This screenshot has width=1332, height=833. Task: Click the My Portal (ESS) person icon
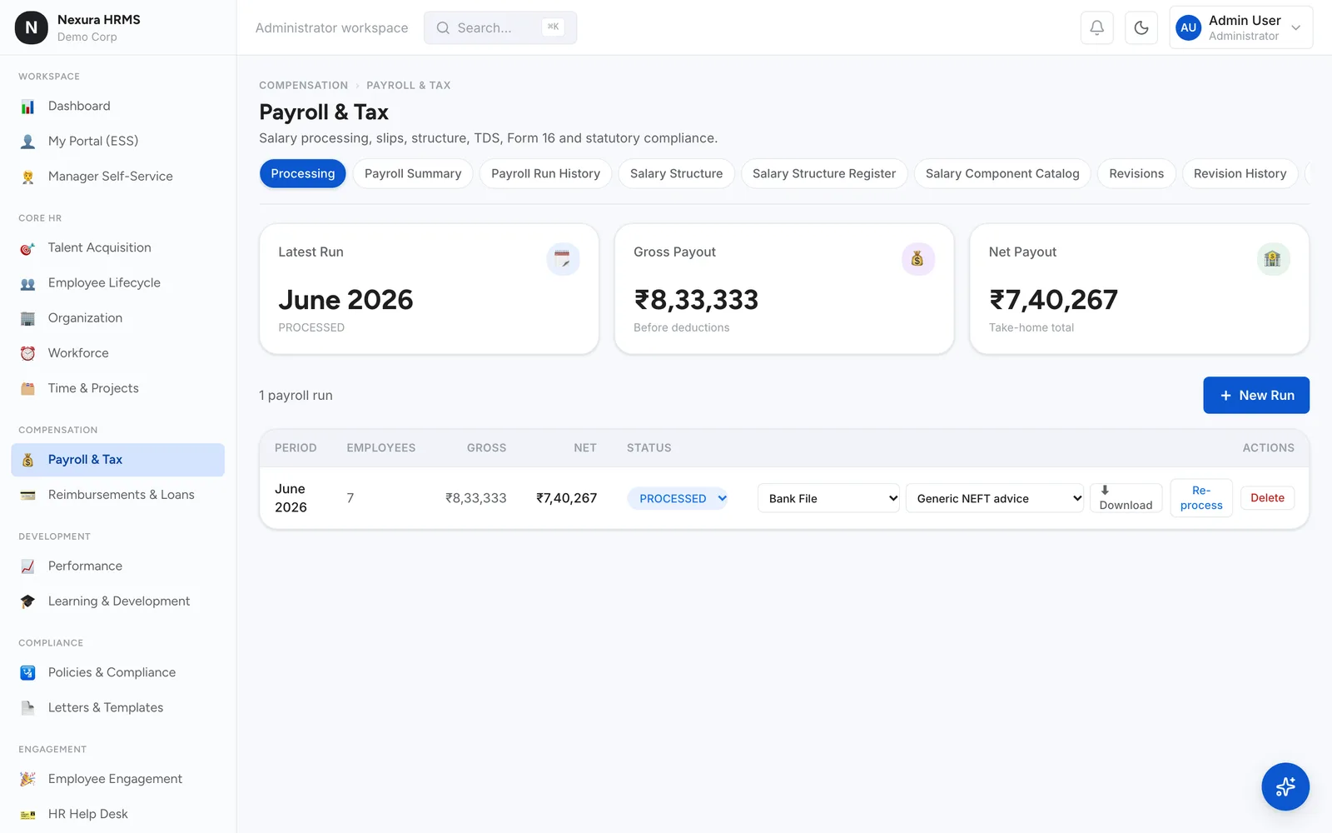coord(27,142)
